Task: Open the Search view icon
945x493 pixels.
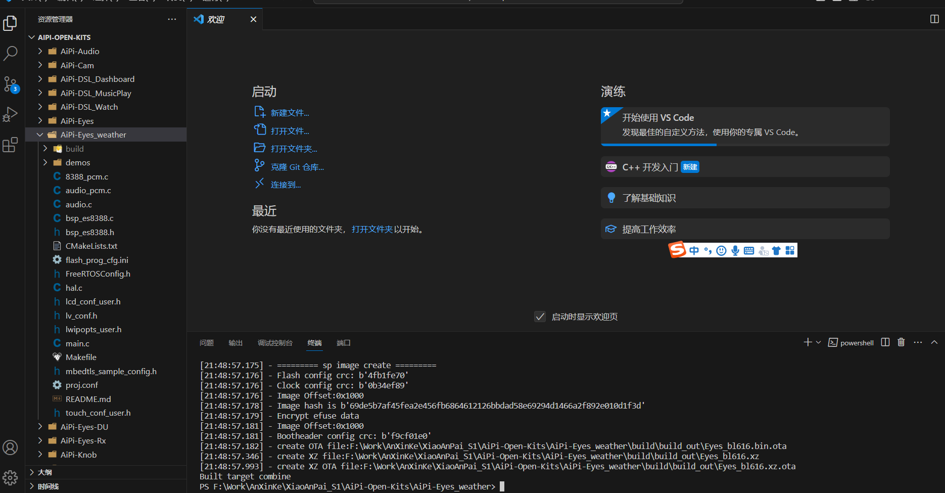Action: coord(10,53)
